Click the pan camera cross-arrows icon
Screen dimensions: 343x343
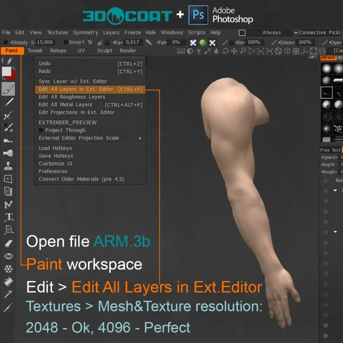tap(234, 51)
